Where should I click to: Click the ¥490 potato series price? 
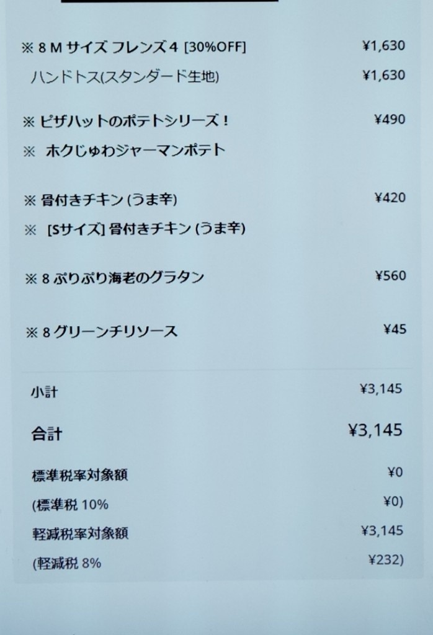[389, 120]
